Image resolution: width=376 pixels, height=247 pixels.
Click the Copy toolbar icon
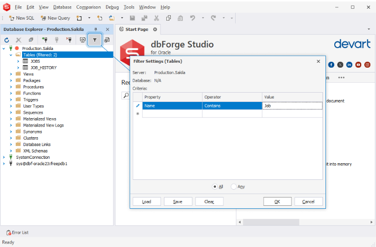click(168, 18)
